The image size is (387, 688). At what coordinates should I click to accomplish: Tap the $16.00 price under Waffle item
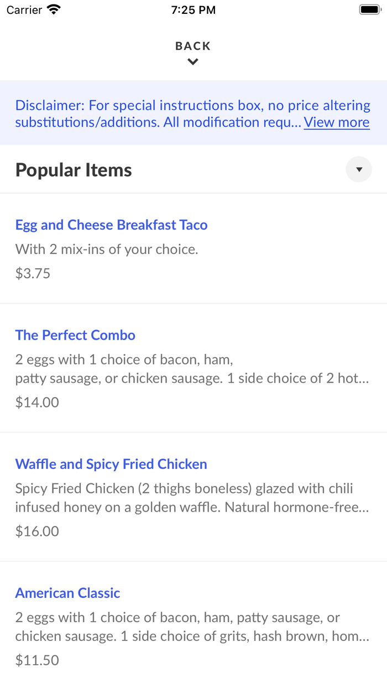(x=36, y=530)
